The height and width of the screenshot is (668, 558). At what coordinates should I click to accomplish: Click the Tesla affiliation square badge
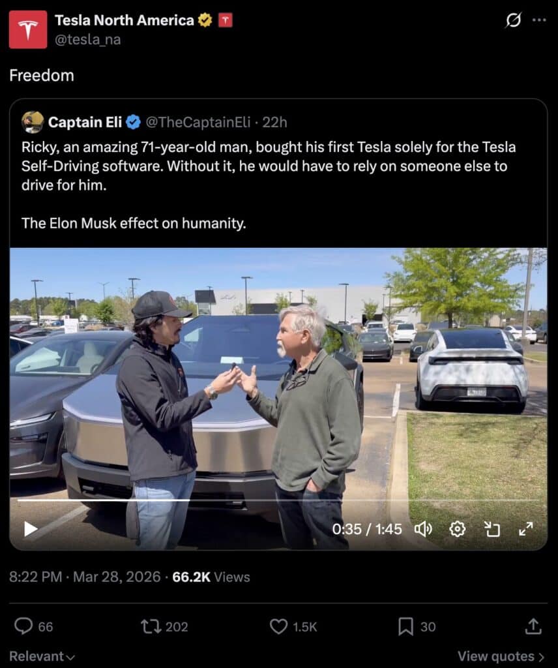(x=224, y=20)
